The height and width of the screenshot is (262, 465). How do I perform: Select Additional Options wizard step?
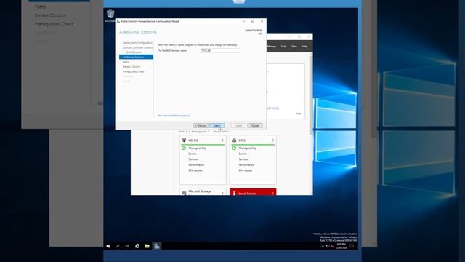point(136,57)
